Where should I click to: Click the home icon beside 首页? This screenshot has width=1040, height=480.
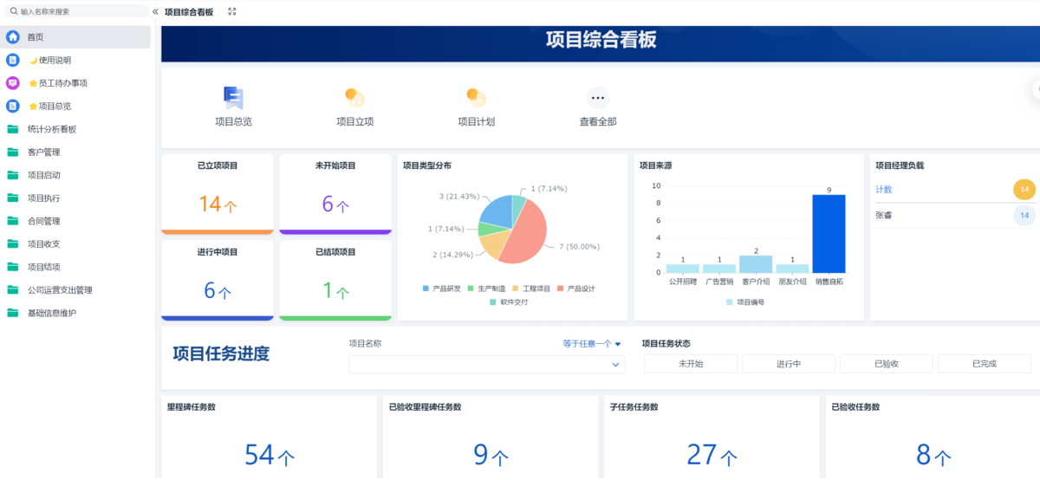click(x=13, y=37)
